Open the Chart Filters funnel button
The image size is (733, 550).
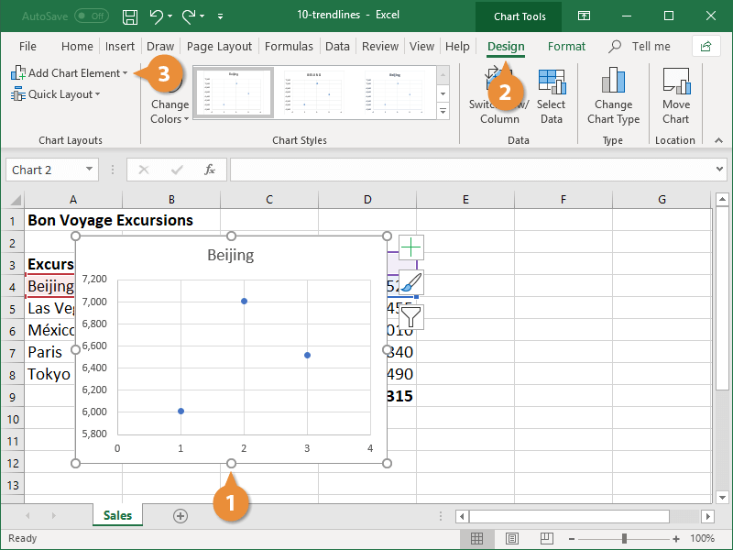411,317
